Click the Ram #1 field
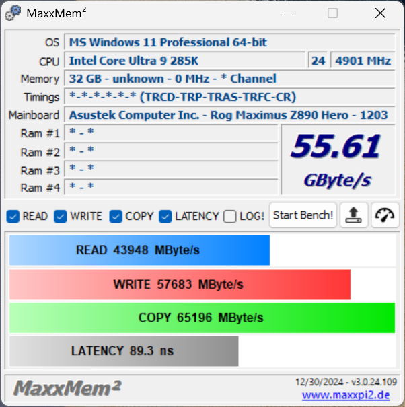The height and width of the screenshot is (407, 405). point(171,133)
